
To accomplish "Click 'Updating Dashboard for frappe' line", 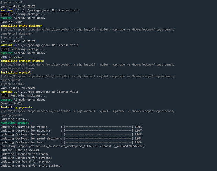I will (25, 154).
